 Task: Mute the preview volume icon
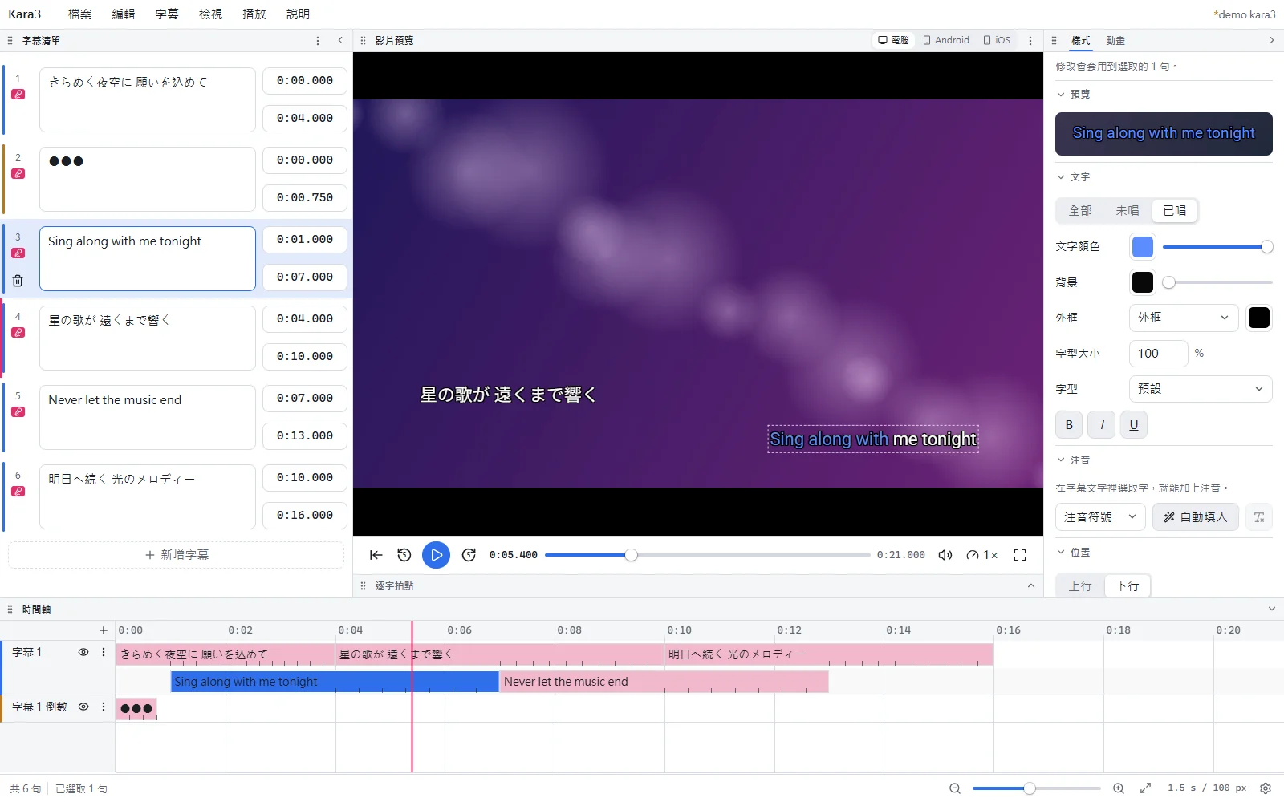click(x=945, y=555)
